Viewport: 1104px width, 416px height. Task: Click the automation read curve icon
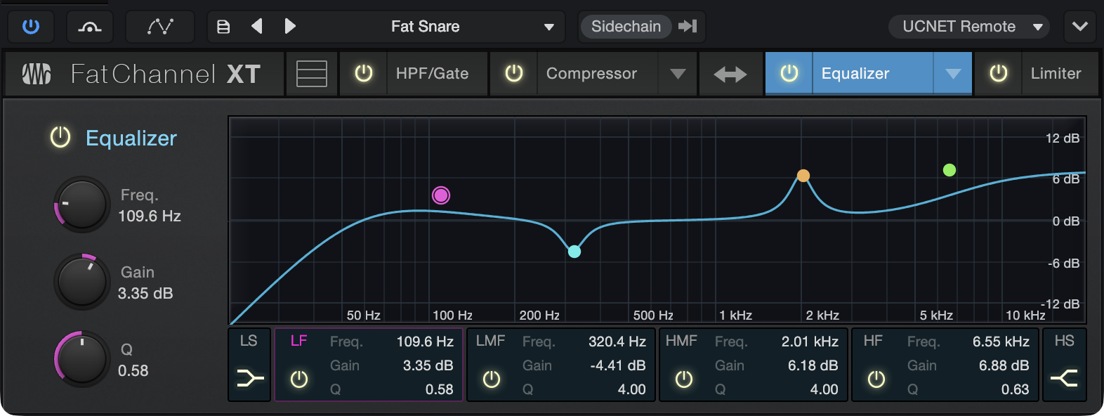89,27
